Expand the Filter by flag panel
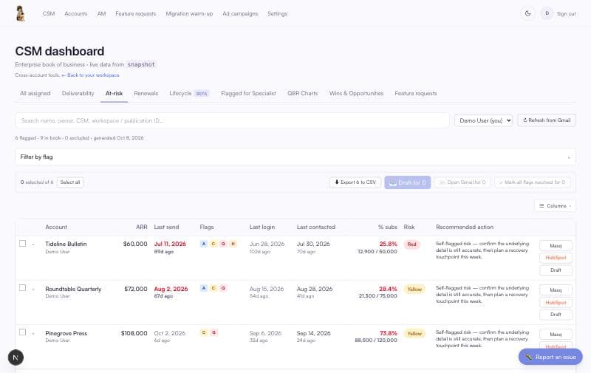The height and width of the screenshot is (373, 591). click(295, 157)
